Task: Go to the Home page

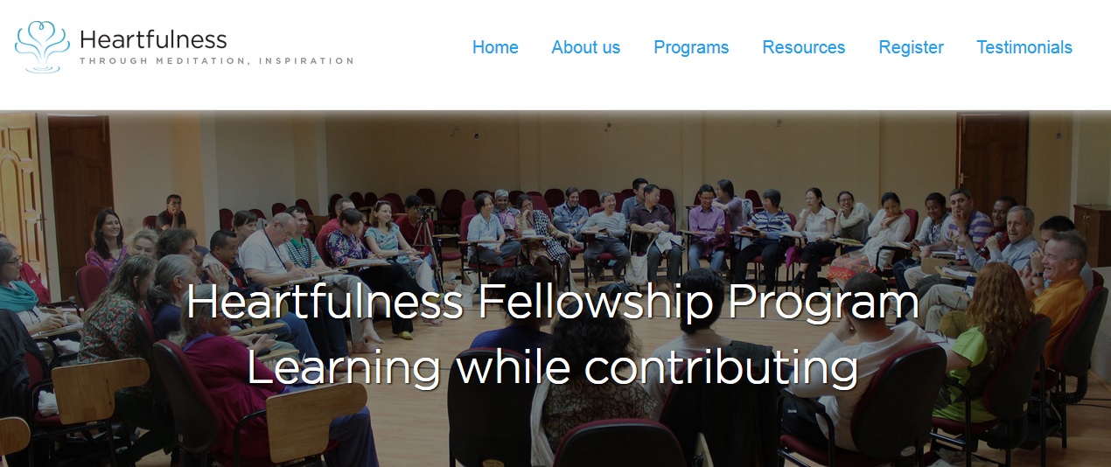Action: pyautogui.click(x=495, y=47)
